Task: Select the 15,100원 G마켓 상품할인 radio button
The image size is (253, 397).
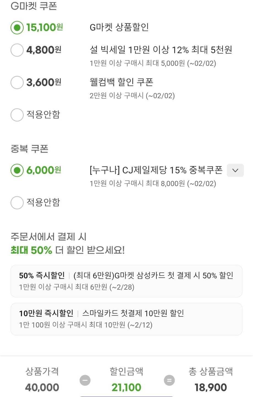Action: [x=17, y=28]
